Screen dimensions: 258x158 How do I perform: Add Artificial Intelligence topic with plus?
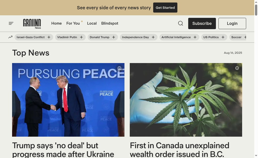(195, 37)
